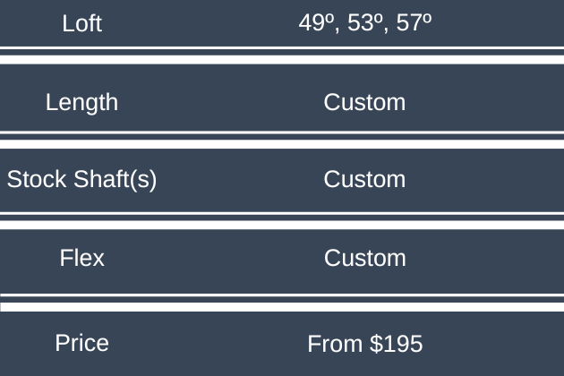This screenshot has width=564, height=376.
Task: Select the 57º loft value
Action: (x=414, y=24)
